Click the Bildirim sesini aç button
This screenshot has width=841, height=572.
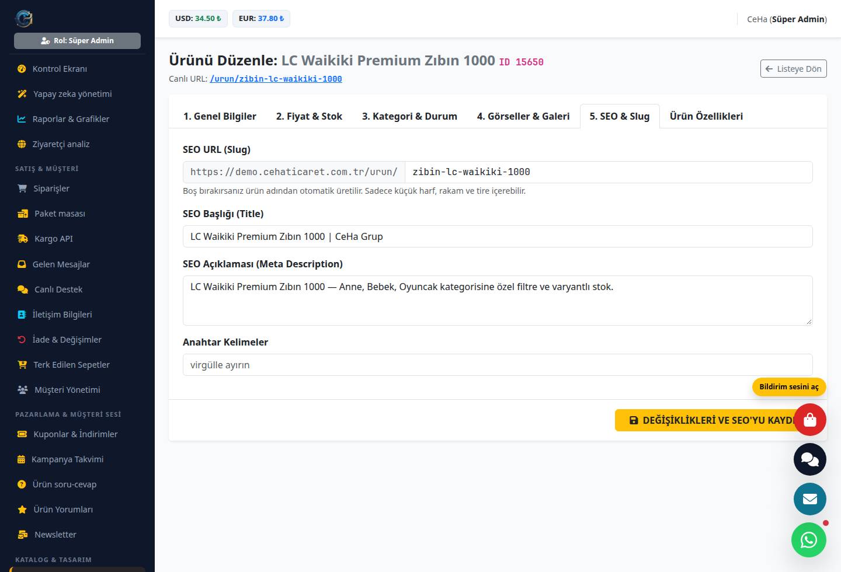click(x=789, y=387)
